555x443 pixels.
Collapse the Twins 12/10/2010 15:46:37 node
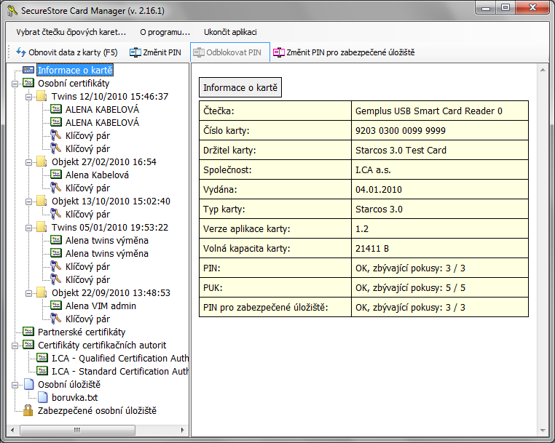click(x=28, y=97)
